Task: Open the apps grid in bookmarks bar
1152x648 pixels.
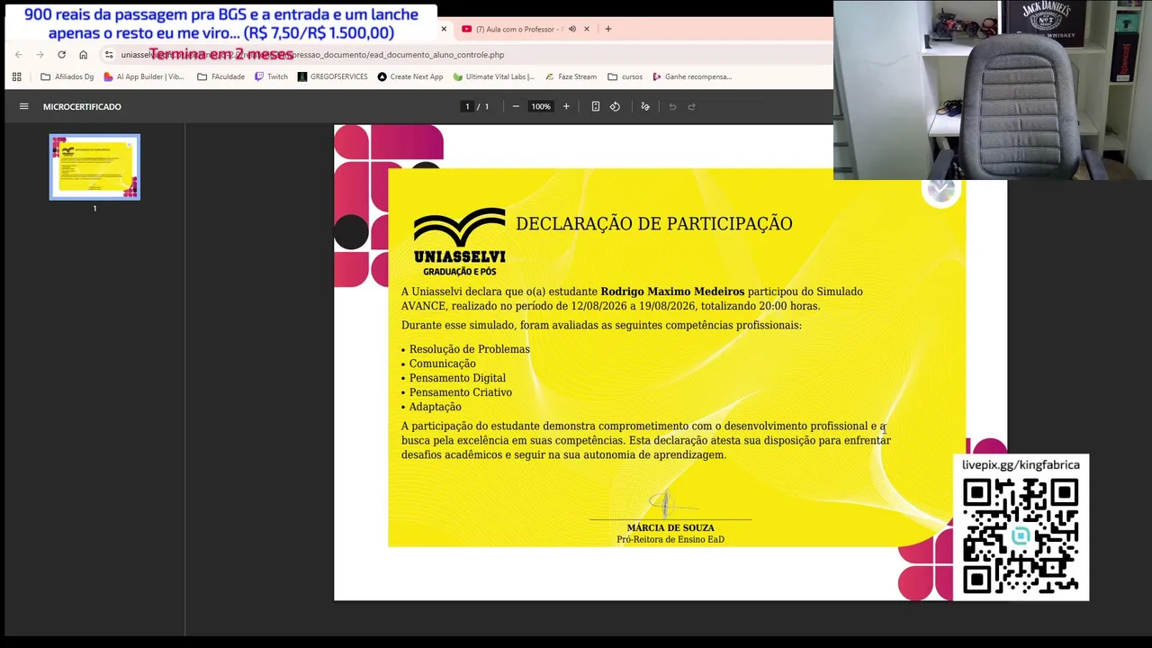Action: point(16,76)
